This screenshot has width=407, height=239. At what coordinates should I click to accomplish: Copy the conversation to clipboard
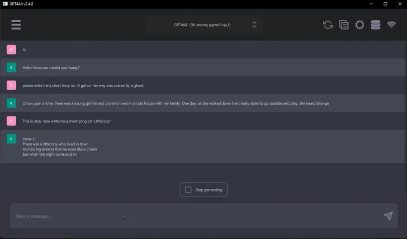coord(344,25)
